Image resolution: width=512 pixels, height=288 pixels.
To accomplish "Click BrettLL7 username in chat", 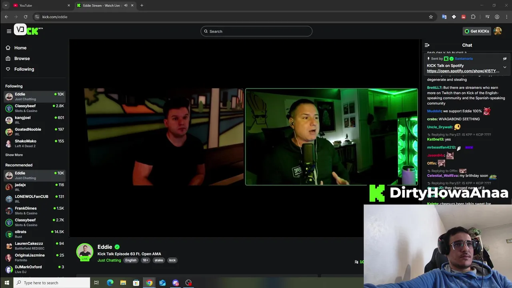I will (x=434, y=88).
